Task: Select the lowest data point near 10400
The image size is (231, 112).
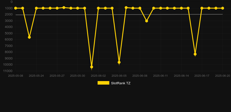Action: coord(92,67)
